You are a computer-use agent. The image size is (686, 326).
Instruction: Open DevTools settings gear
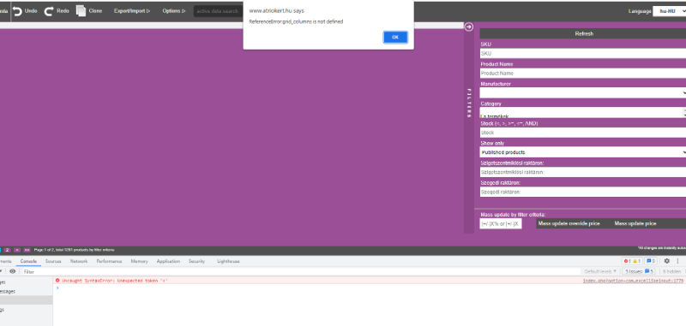coord(667,261)
